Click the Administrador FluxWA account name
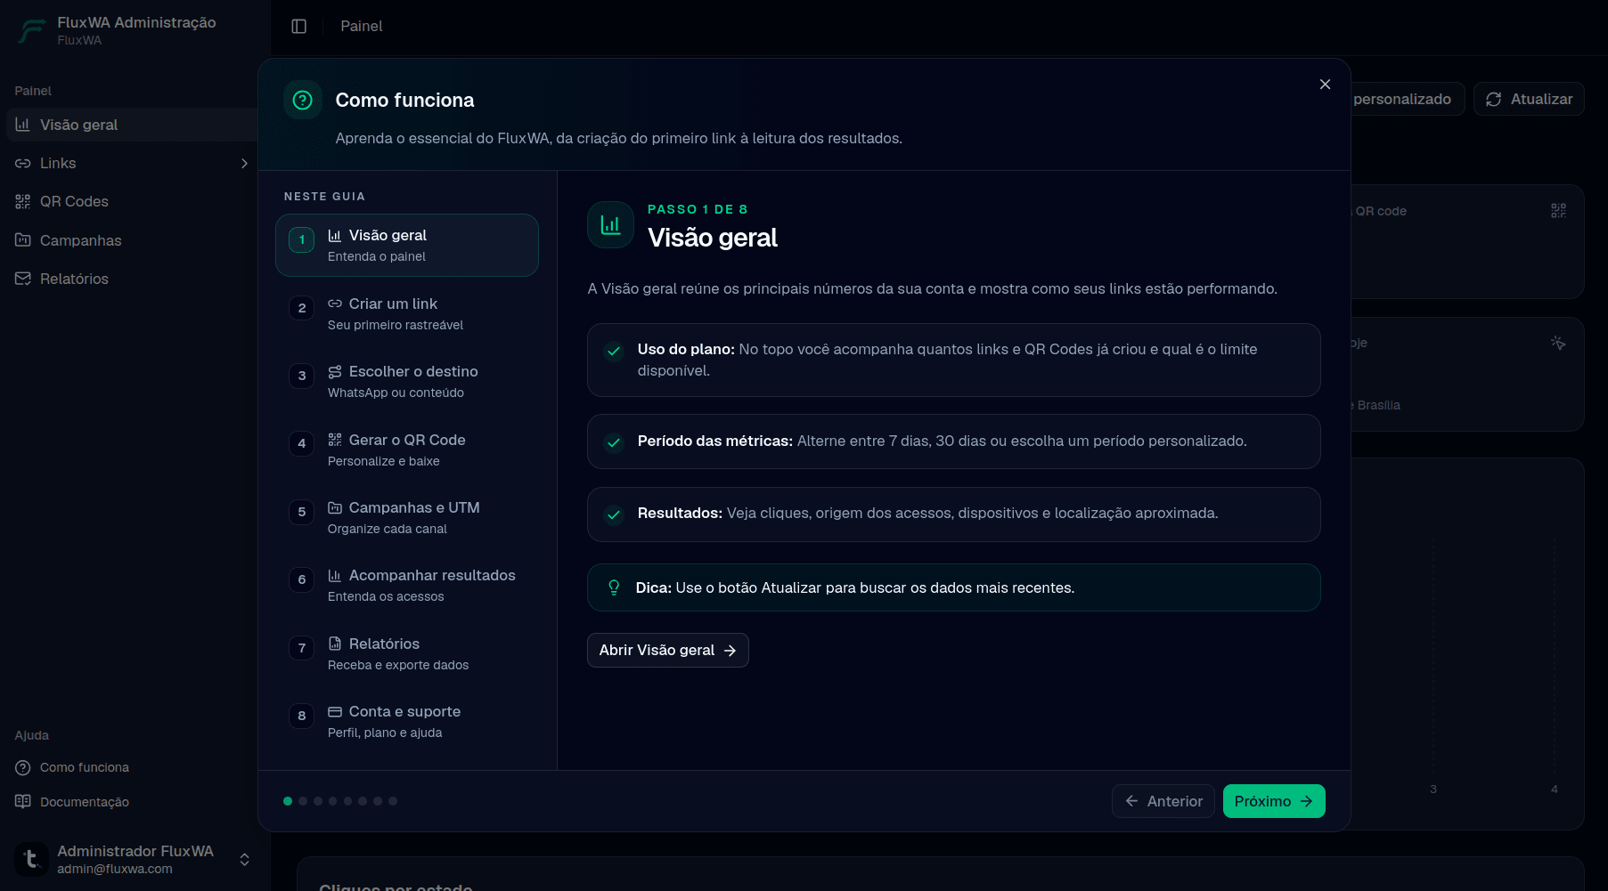This screenshot has height=891, width=1608. (135, 851)
